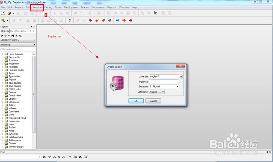Screen dimensions: 273x162
Task: Pin the Objects panel with pushpin icon
Action: click(x=31, y=27)
